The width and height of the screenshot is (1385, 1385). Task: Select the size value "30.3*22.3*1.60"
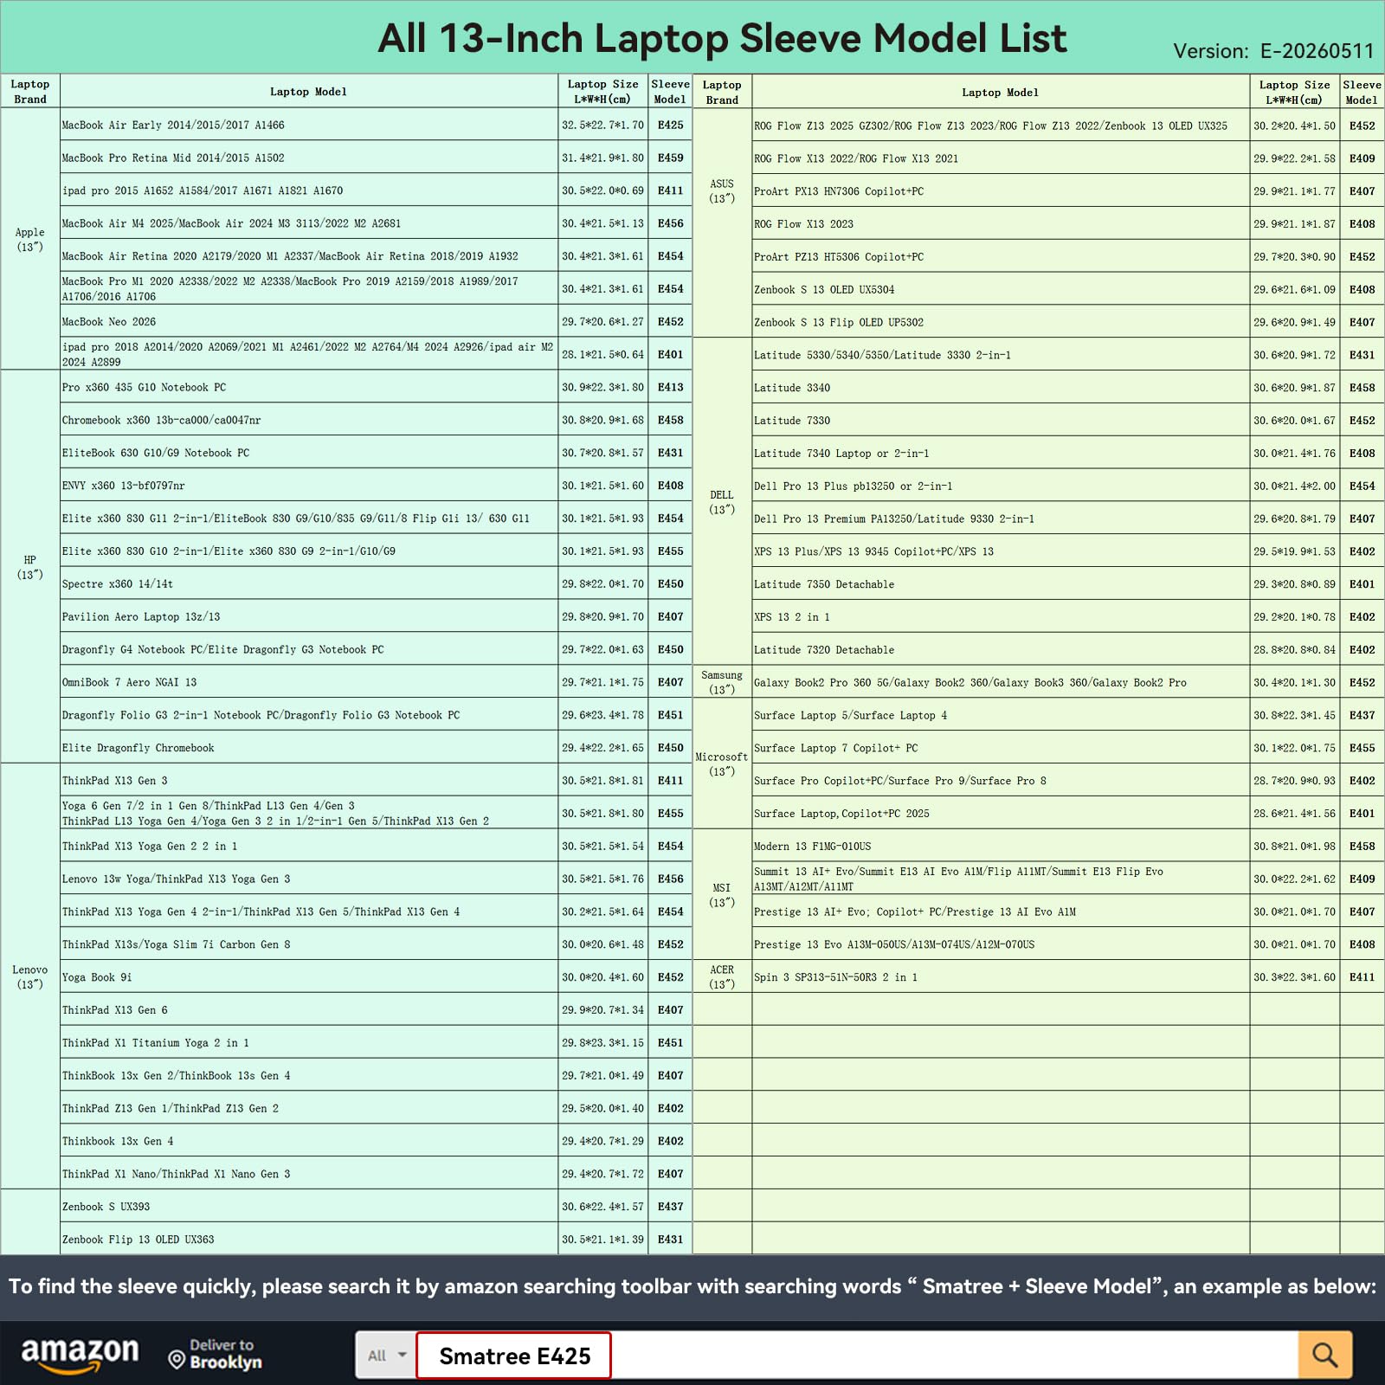[x=1294, y=977]
